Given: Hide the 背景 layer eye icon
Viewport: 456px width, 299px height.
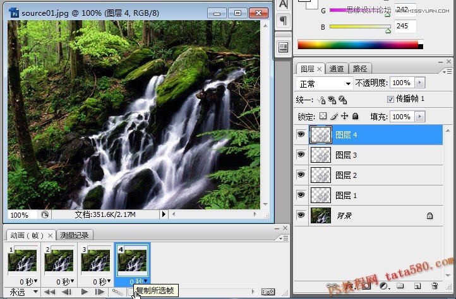Looking at the screenshot, I should coord(301,215).
